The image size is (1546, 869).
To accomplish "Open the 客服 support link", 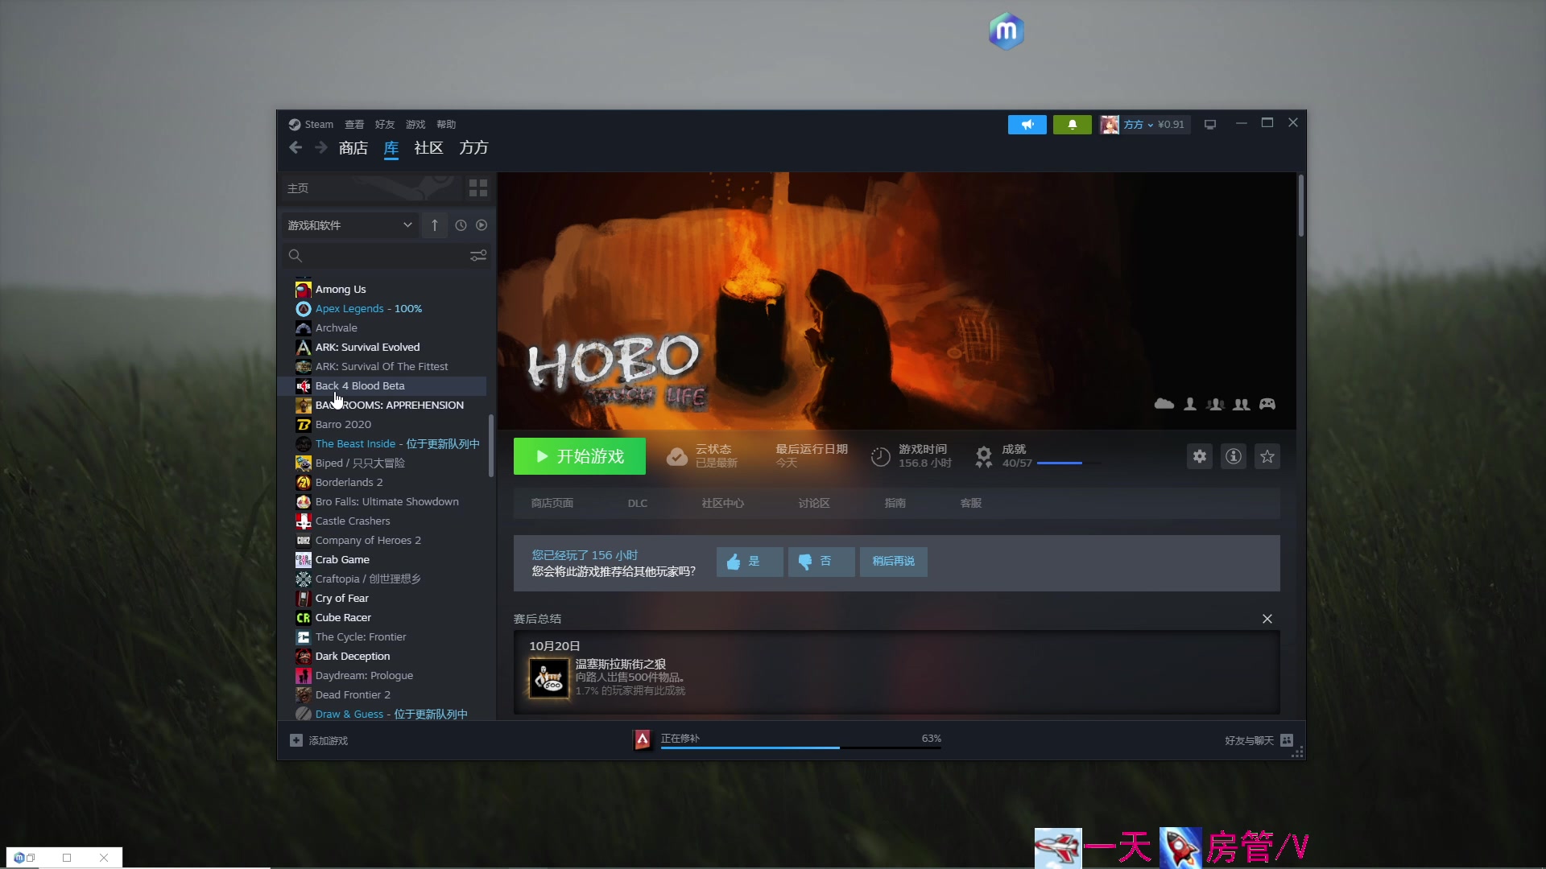I will (971, 503).
